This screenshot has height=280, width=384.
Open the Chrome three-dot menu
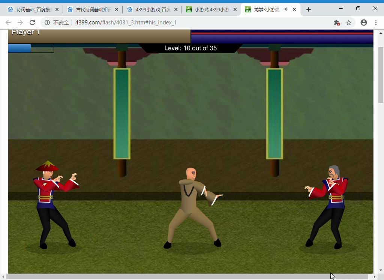tap(376, 22)
